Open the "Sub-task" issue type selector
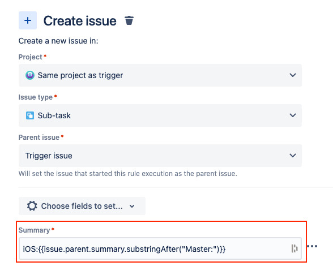This screenshot has width=333, height=266. (160, 115)
